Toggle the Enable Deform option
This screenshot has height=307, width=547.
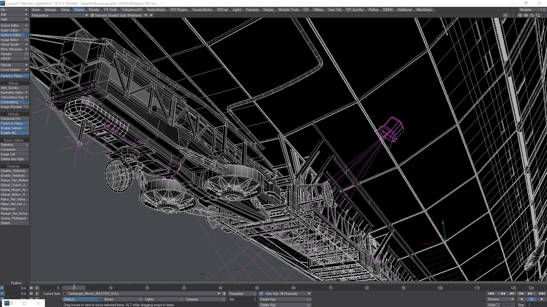coord(15,128)
